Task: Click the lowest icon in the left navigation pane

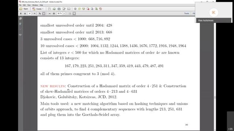Action: pos(20,35)
